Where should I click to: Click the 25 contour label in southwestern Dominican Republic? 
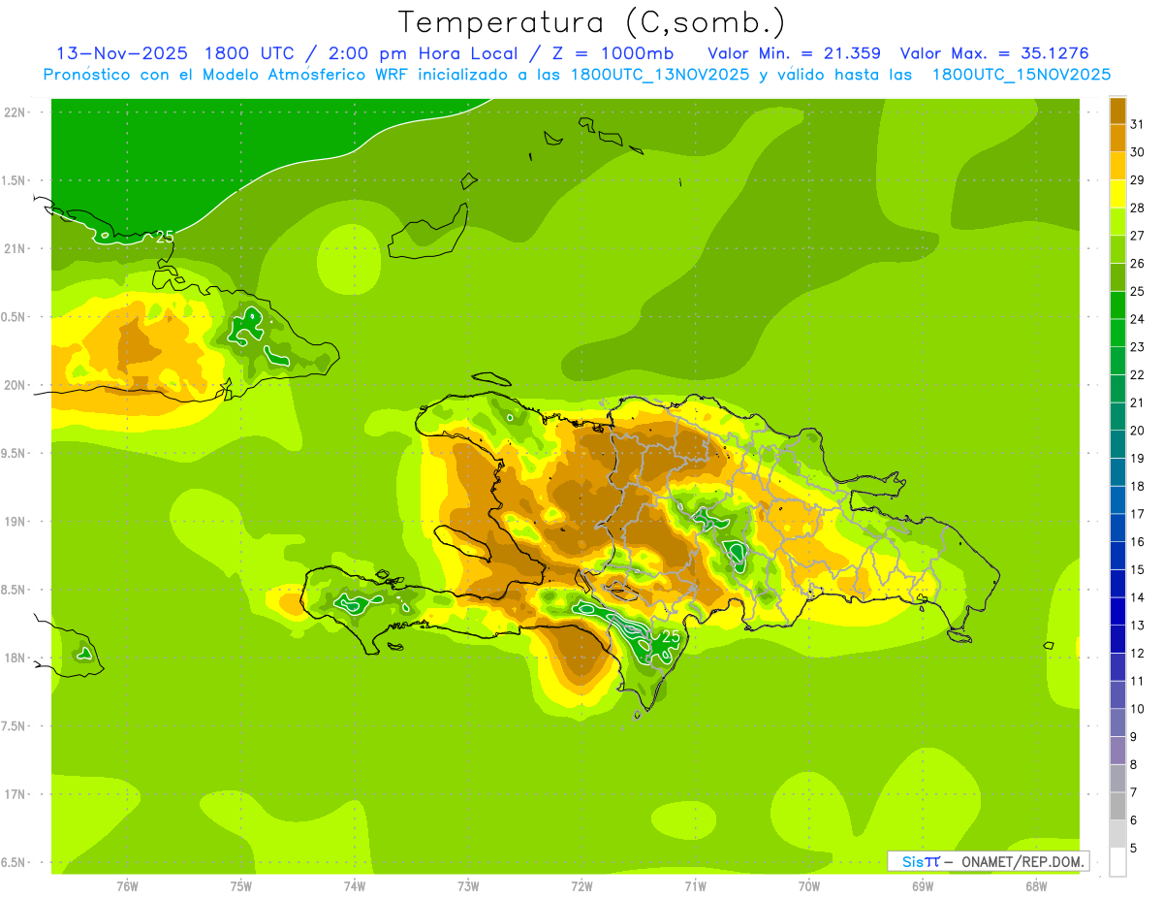670,637
